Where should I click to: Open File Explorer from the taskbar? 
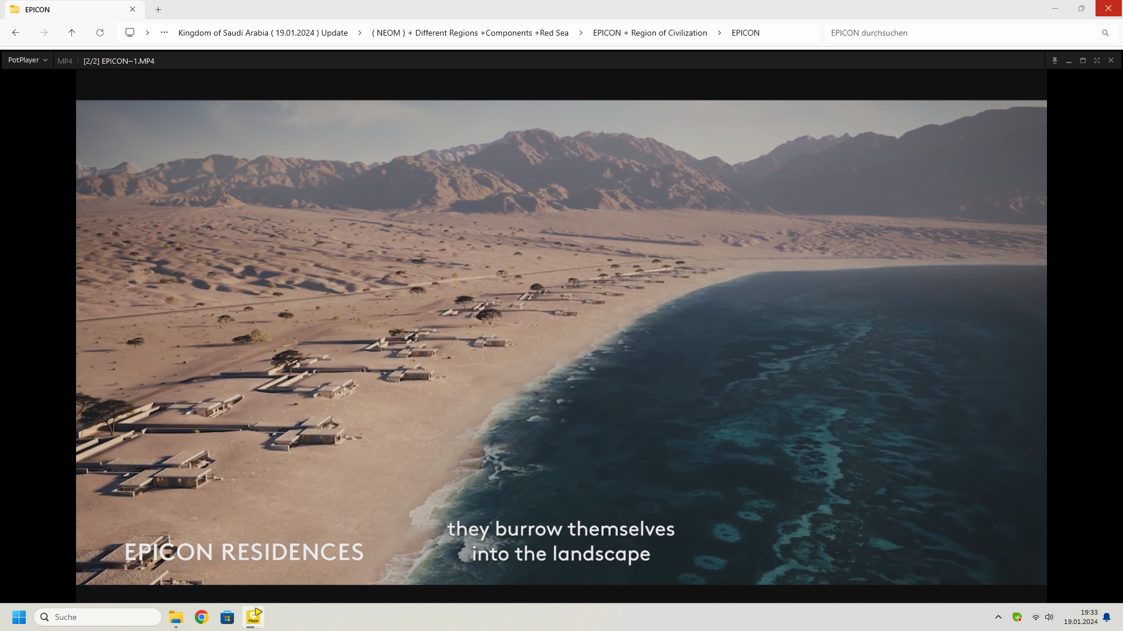pos(176,617)
